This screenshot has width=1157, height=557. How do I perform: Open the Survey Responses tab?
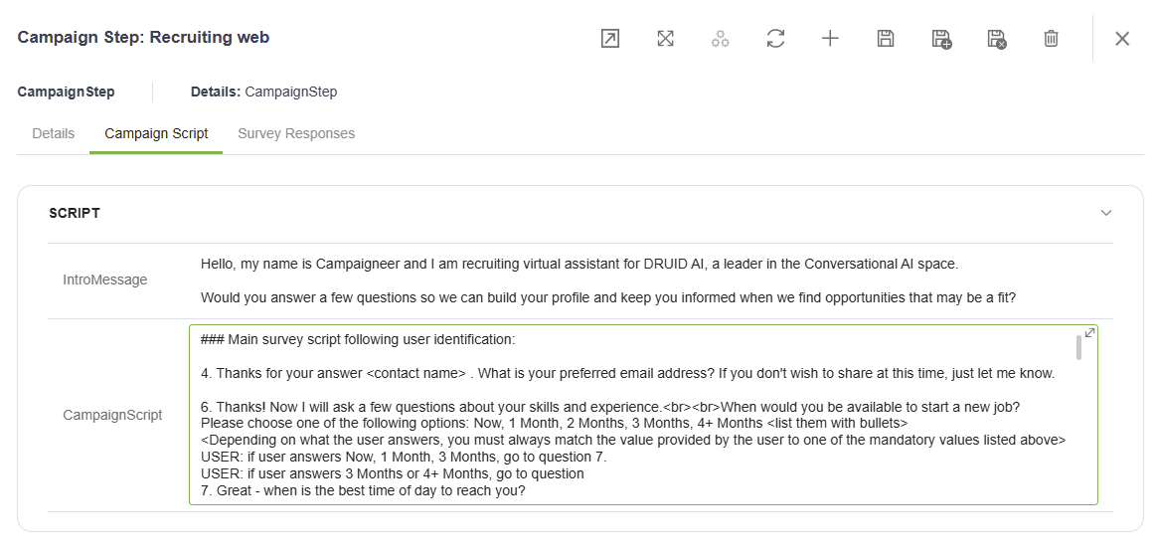(296, 133)
